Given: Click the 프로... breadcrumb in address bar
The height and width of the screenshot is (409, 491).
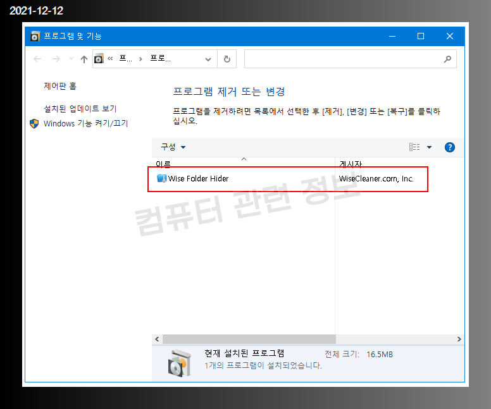Looking at the screenshot, I should click(x=161, y=59).
